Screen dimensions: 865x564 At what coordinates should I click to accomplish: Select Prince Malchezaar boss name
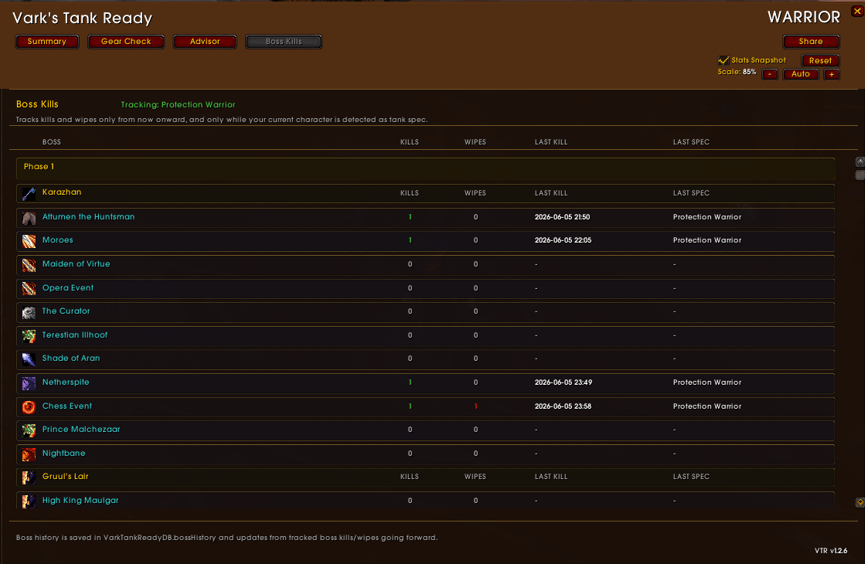(x=81, y=429)
